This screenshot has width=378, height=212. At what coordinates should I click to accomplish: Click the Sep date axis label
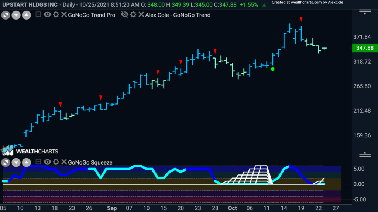click(112, 208)
